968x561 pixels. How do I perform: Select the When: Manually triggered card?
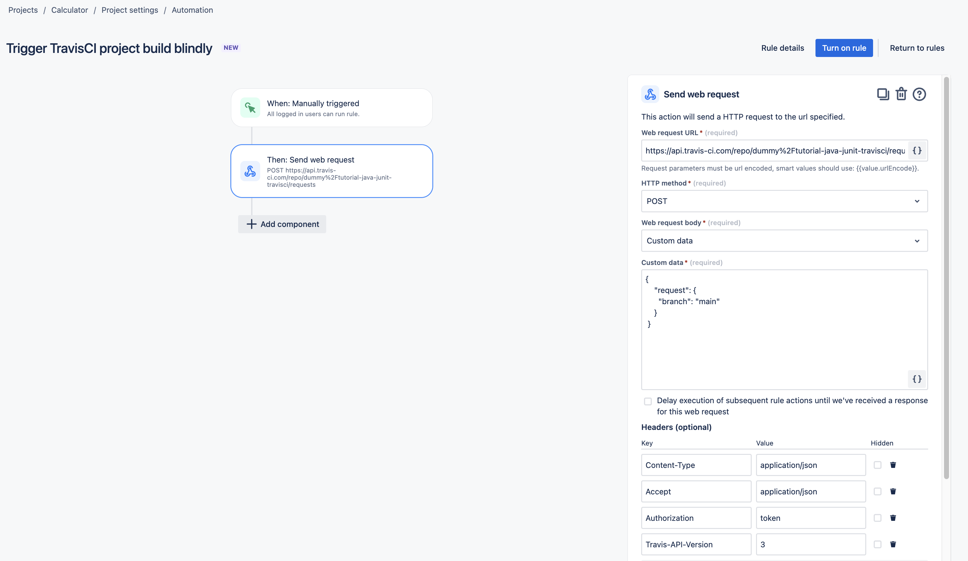tap(331, 108)
